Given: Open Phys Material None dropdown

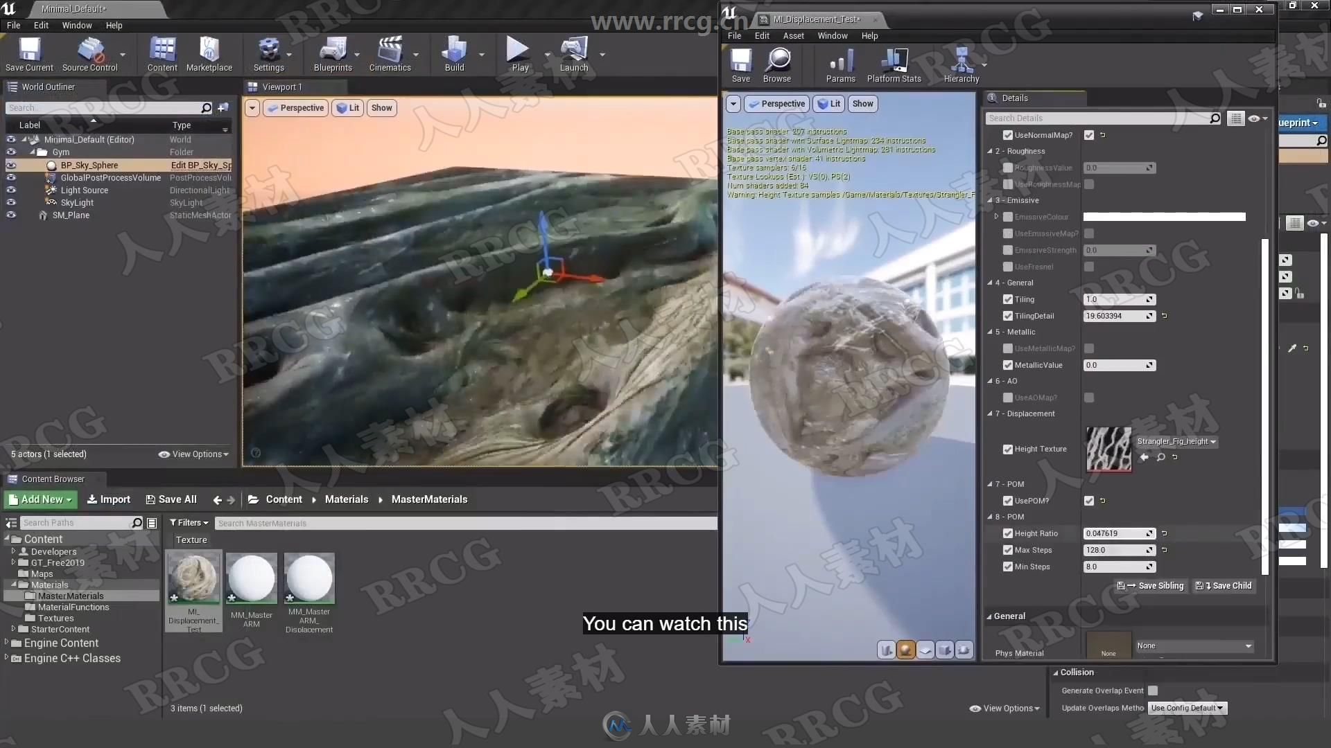Looking at the screenshot, I should pyautogui.click(x=1194, y=645).
